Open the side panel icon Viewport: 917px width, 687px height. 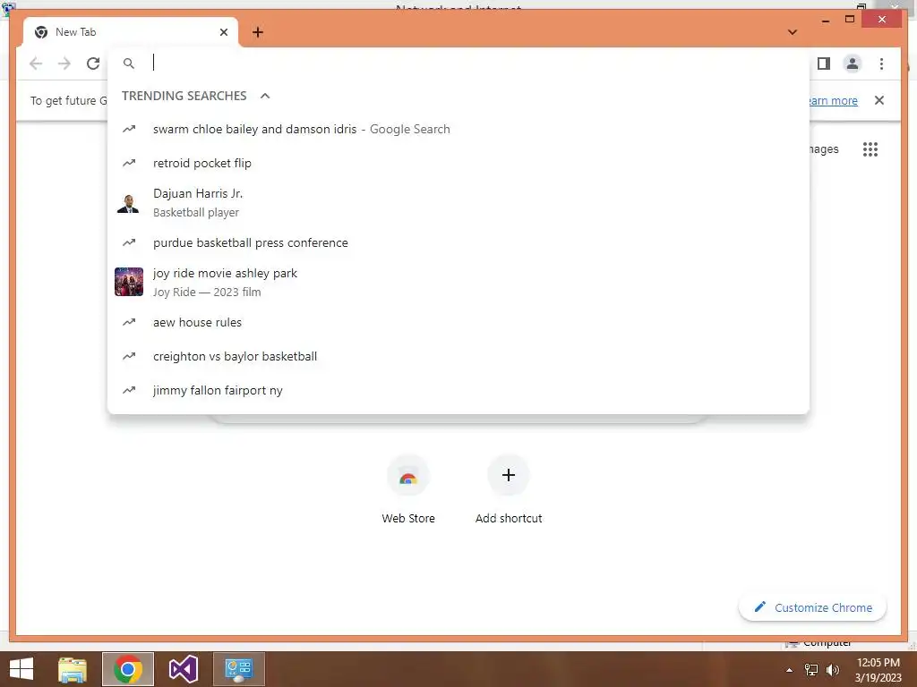coord(824,64)
